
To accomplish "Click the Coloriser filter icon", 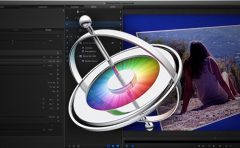I will (x=83, y=48).
